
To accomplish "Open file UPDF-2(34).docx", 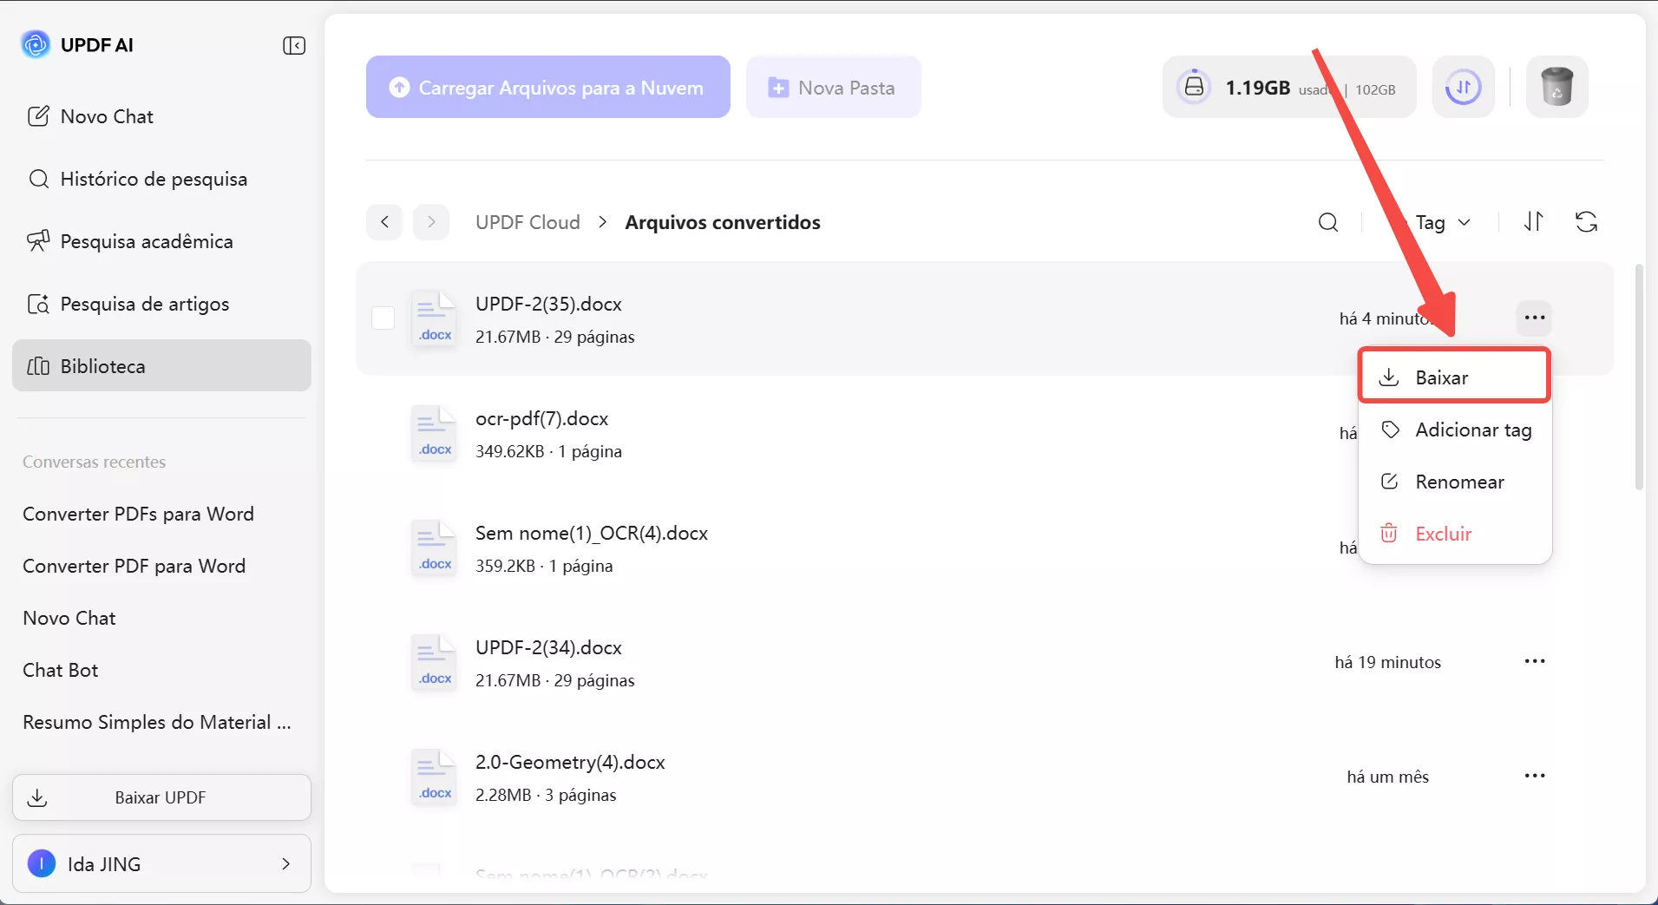I will point(548,647).
